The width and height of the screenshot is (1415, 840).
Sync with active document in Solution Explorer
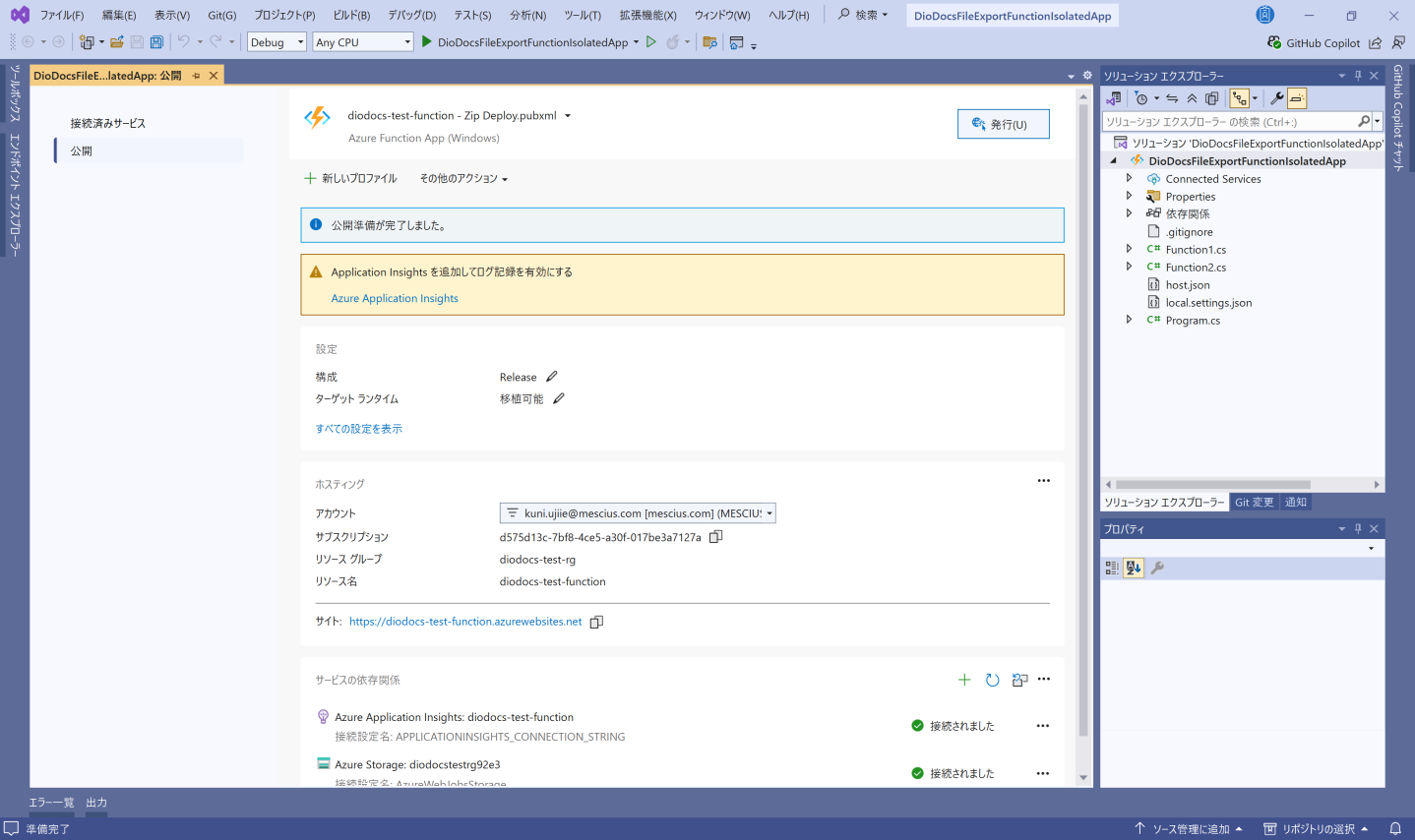click(1172, 98)
